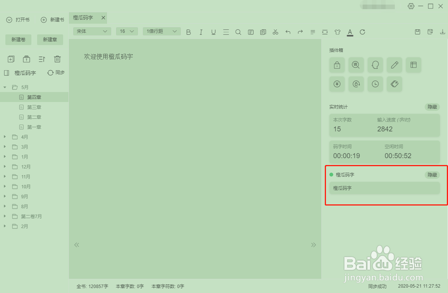This screenshot has height=293, width=448.
Task: Go to next chapter with right double arrow
Action: 313,245
